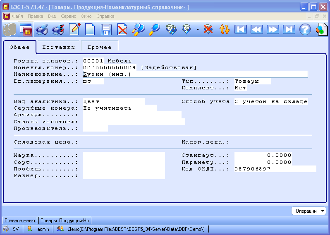The width and height of the screenshot is (330, 235).
Task: Click the empty Страна изготовл field
Action: click(x=134, y=122)
